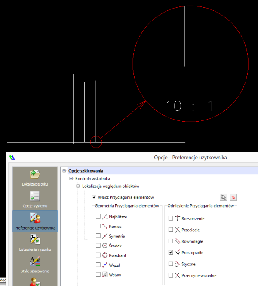Viewport: 258px width, 287px height.
Task: Select Lokalizacja względem obiektów row
Action: pyautogui.click(x=111, y=186)
